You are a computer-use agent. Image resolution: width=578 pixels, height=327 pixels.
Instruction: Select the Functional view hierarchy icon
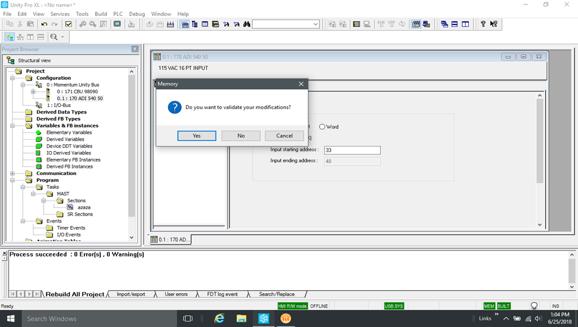click(x=20, y=37)
